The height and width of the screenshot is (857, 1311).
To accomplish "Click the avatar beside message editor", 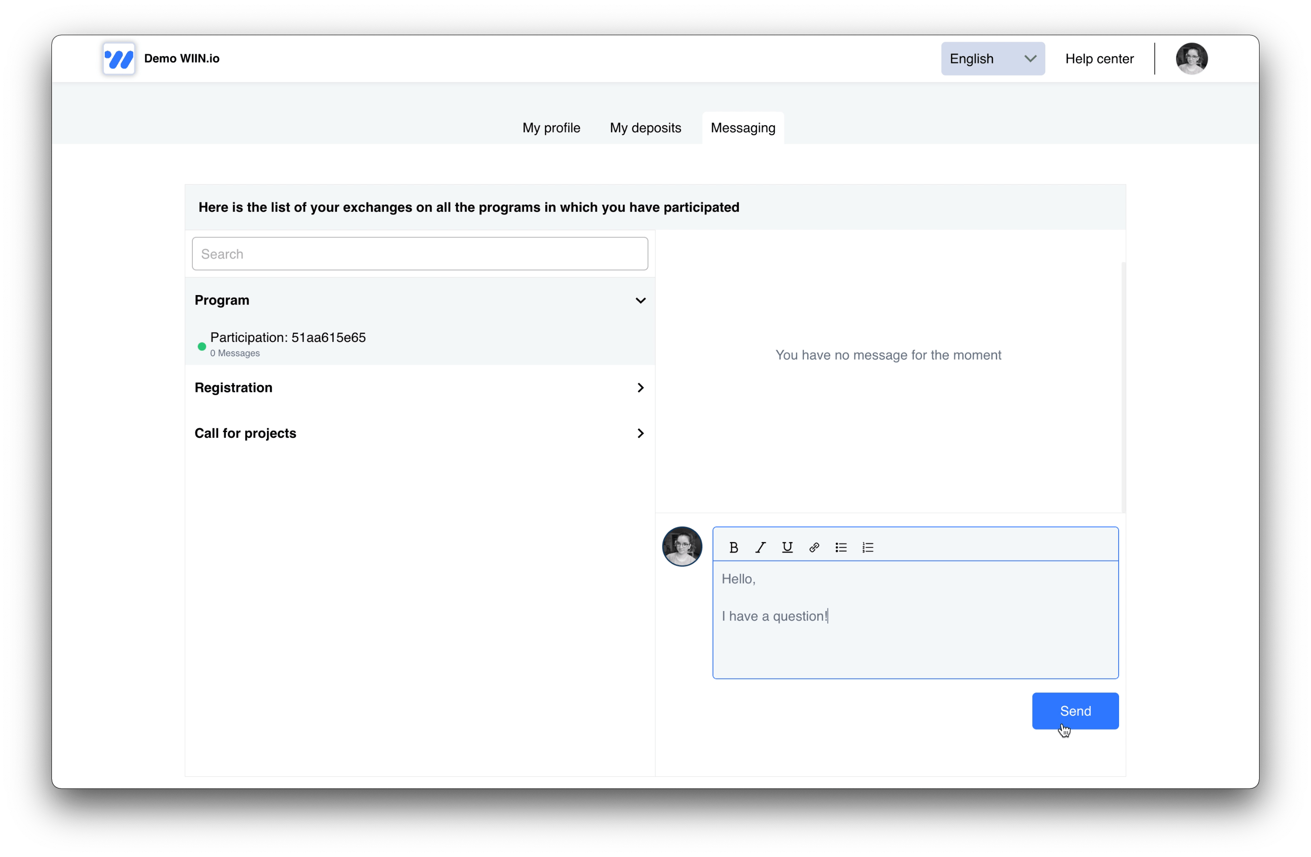I will pos(682,547).
